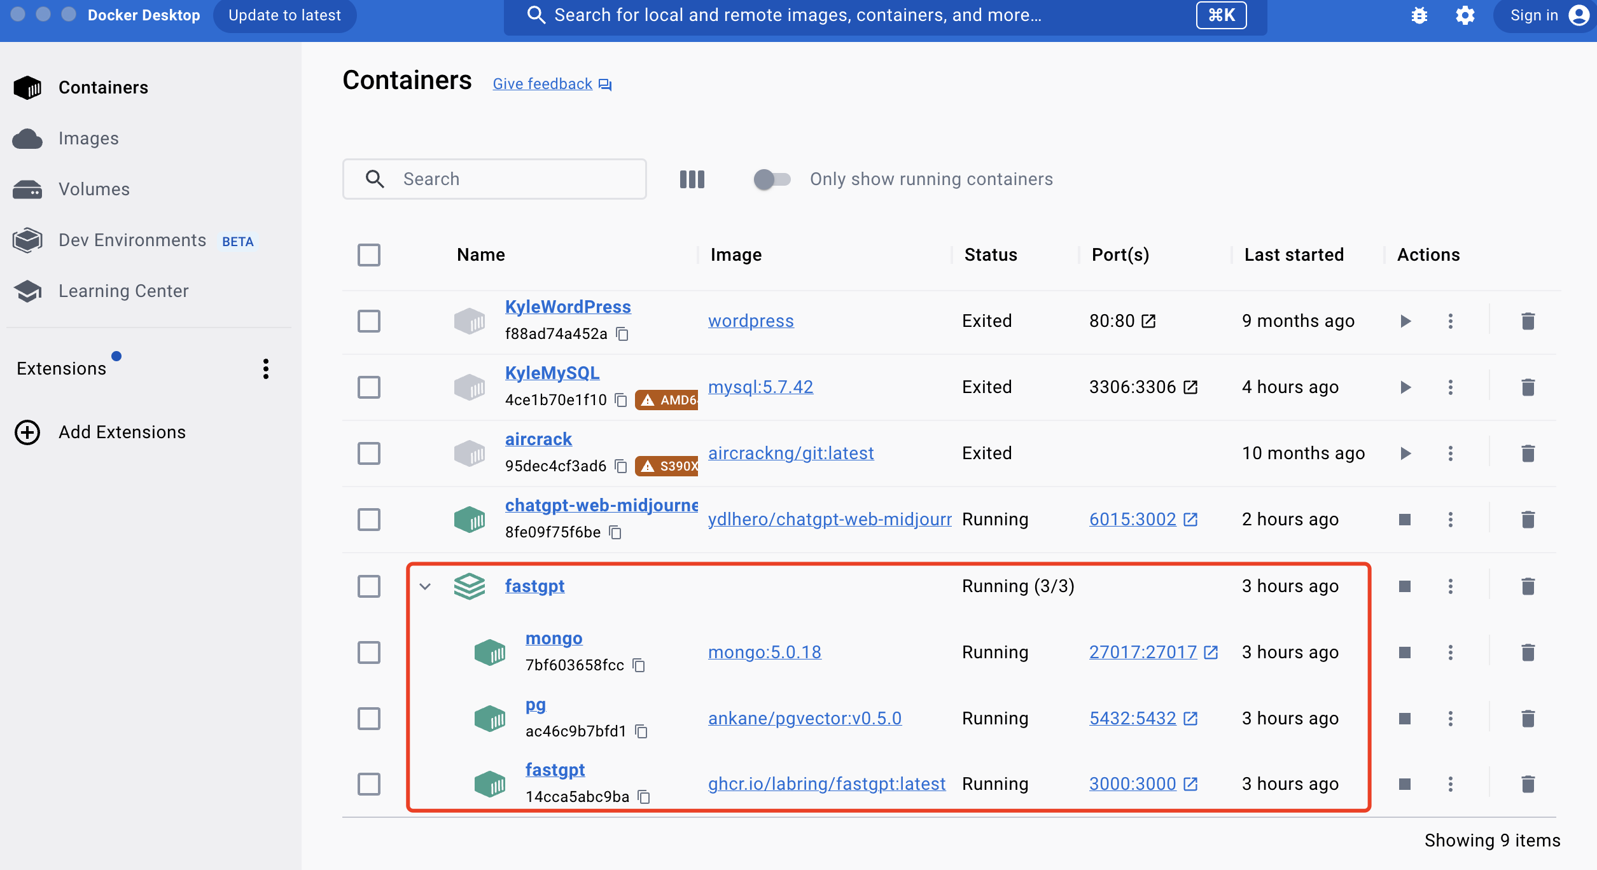Collapse the fastgpt compose group

coord(425,586)
